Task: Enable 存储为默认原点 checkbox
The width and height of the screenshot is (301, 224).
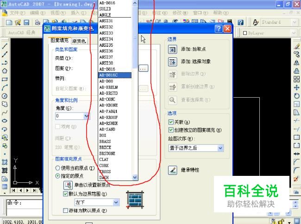Action: pyautogui.click(x=65, y=211)
